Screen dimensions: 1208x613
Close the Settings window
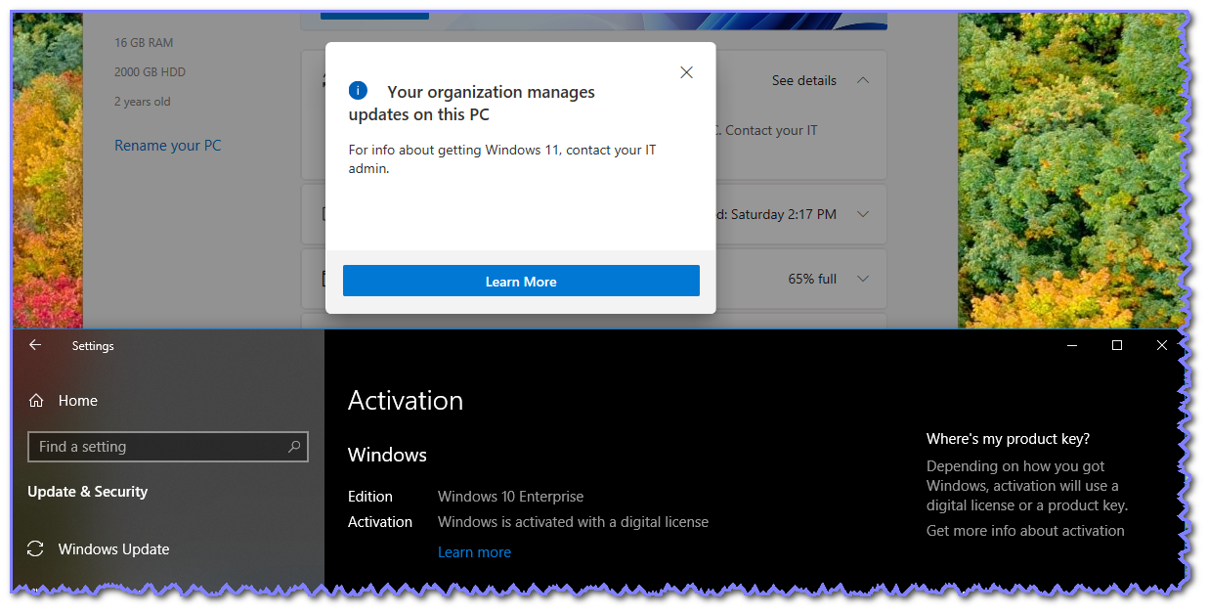[1162, 345]
